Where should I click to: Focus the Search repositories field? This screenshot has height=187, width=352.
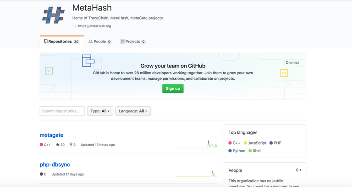click(x=62, y=111)
